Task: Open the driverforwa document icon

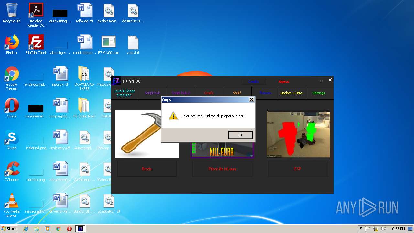Action: click(x=60, y=204)
